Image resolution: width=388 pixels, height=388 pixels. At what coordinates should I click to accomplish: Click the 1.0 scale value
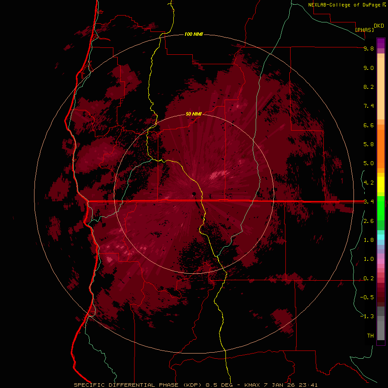coord(369,259)
